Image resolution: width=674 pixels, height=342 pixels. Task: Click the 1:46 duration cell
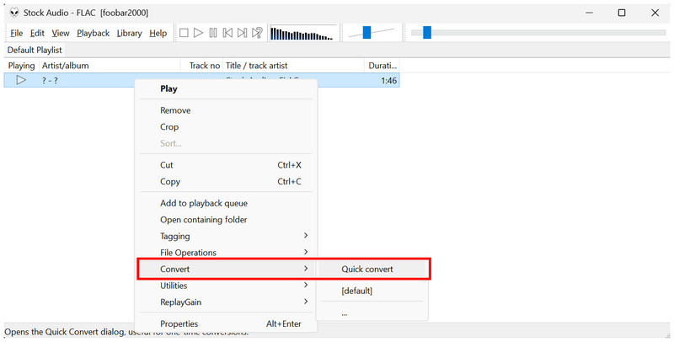tap(388, 80)
